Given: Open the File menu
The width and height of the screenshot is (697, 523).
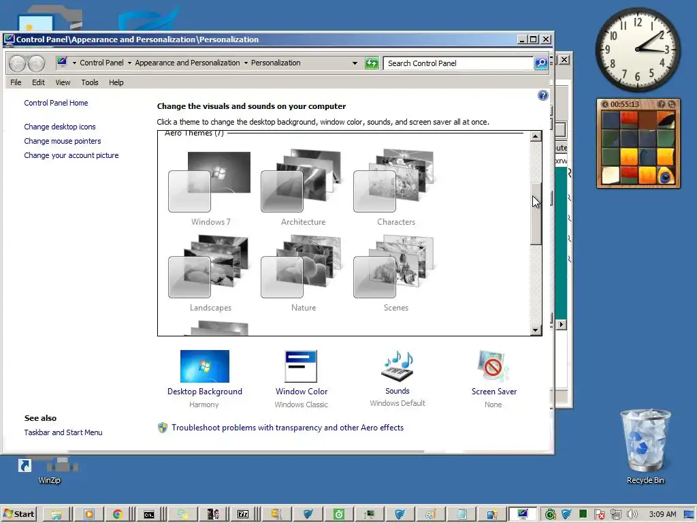Looking at the screenshot, I should (16, 82).
